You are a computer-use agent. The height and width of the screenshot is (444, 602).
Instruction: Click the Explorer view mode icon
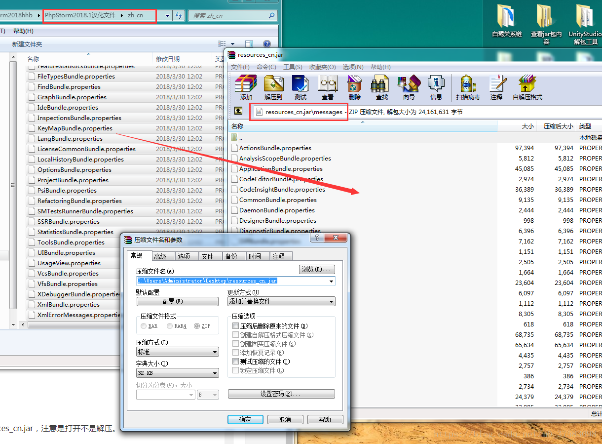222,44
